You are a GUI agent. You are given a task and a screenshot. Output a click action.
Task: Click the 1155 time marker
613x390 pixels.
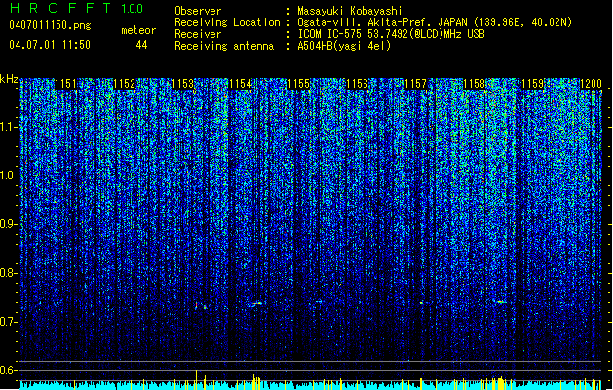point(299,84)
